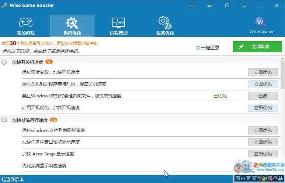Viewport: 285px width, 183px height.
Task: Select row 启用开机优化，加快开机速度
Action: [x=151, y=108]
